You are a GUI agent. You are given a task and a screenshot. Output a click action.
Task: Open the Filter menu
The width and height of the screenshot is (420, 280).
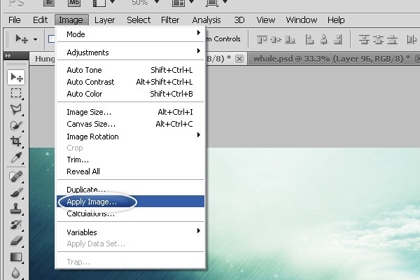tap(170, 20)
